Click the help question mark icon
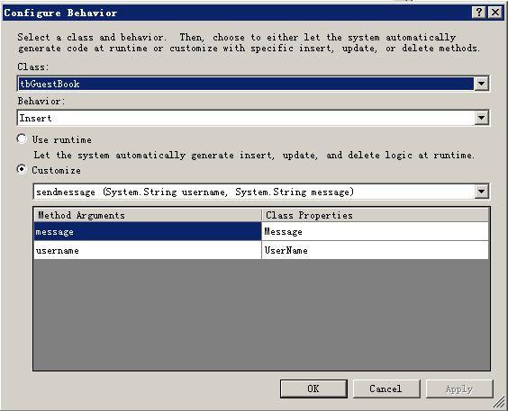508x411 pixels. (479, 13)
